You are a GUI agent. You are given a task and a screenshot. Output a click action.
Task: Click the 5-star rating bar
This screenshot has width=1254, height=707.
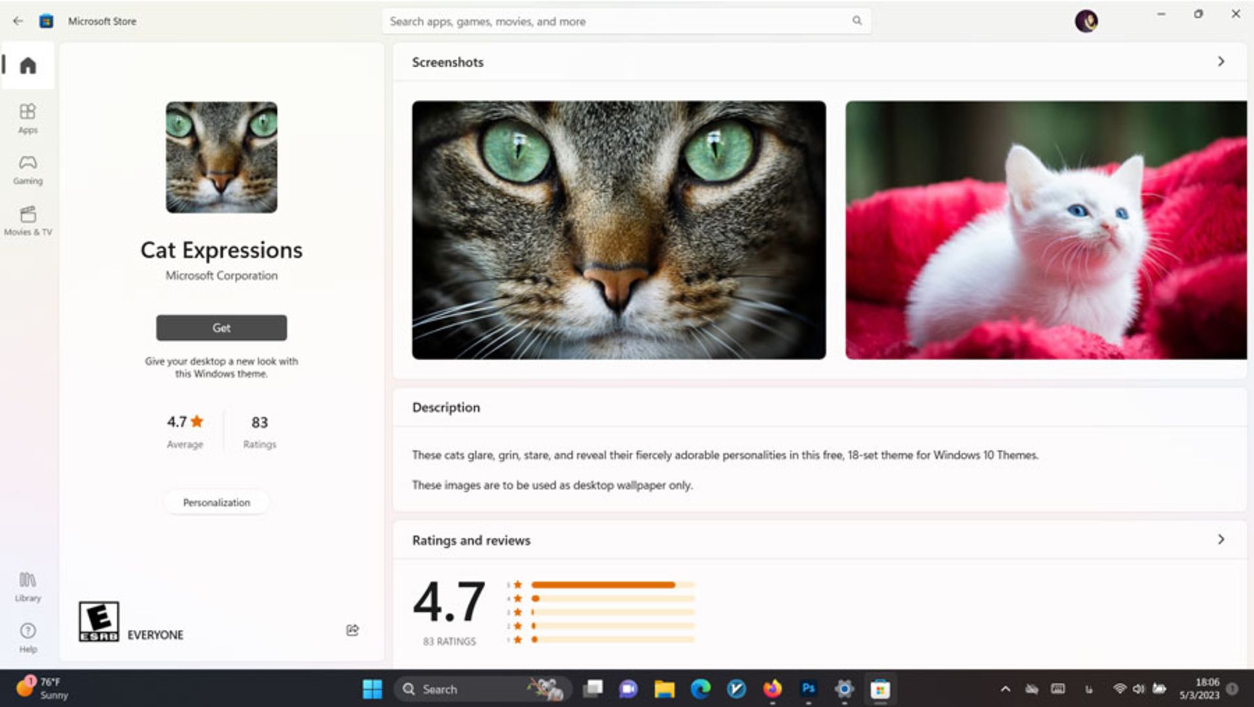pyautogui.click(x=613, y=585)
